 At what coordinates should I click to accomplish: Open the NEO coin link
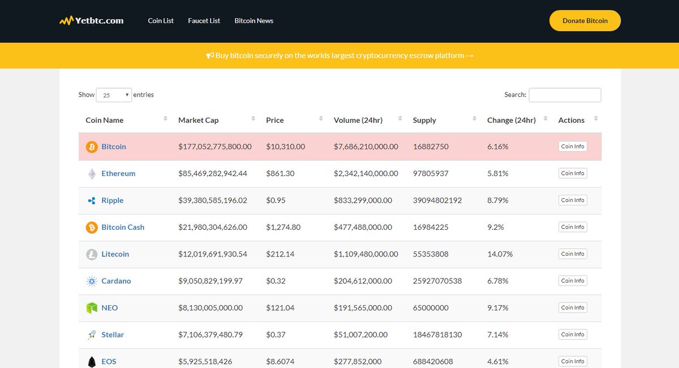(x=110, y=308)
